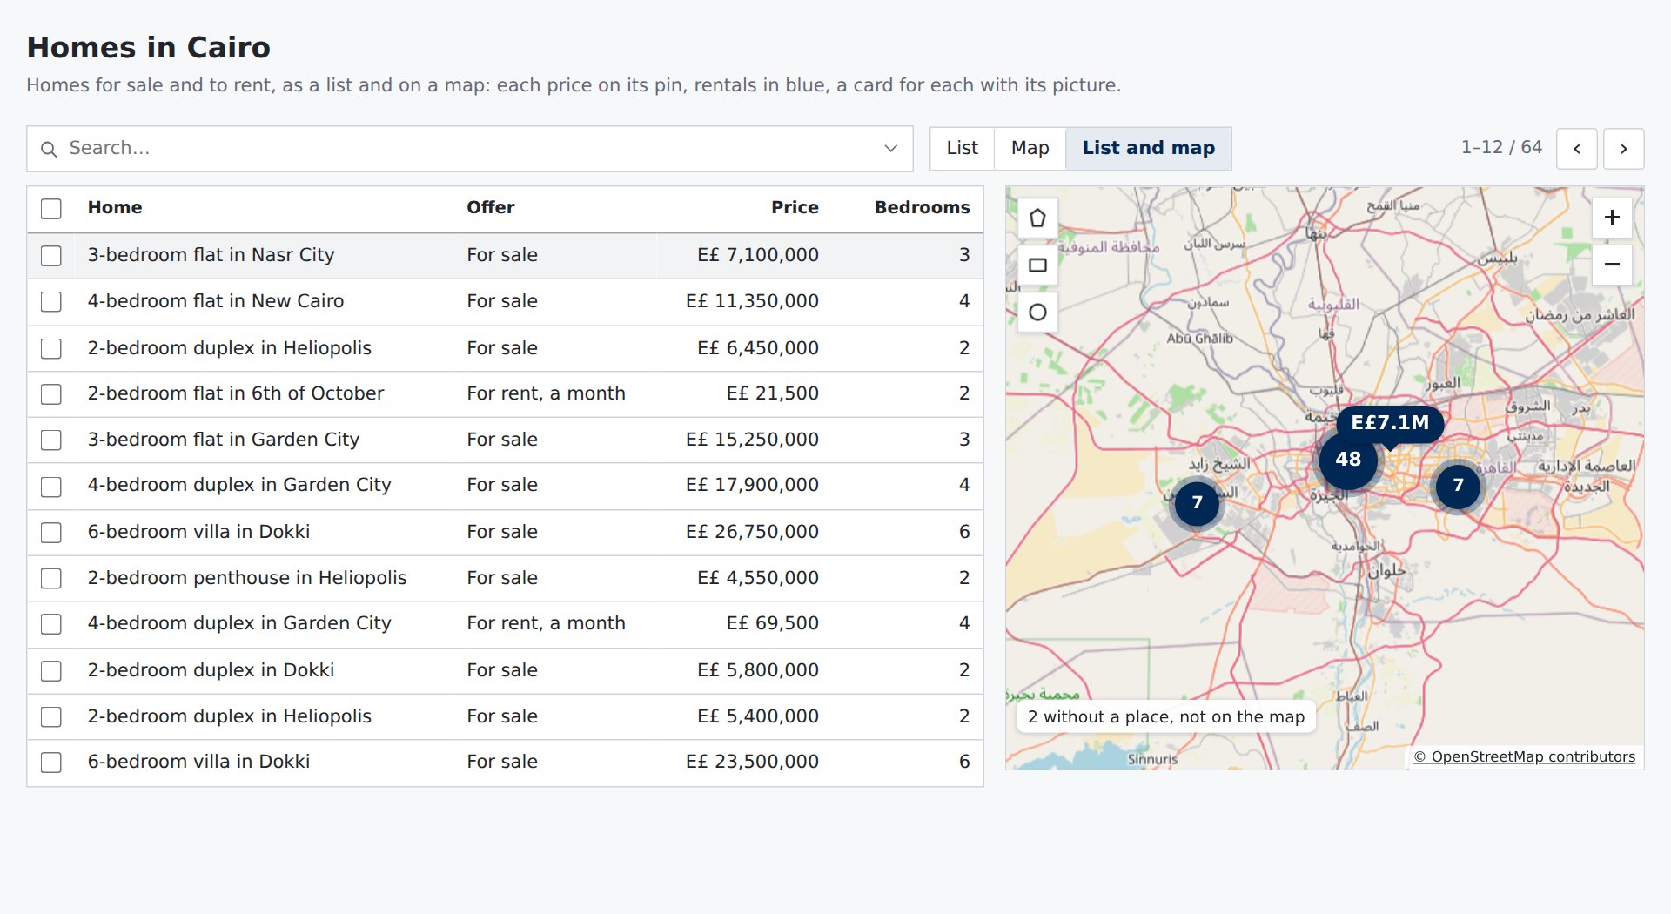The width and height of the screenshot is (1671, 914).
Task: Tick the 2-bedroom penthouse in Heliopolis checkbox
Action: (51, 579)
